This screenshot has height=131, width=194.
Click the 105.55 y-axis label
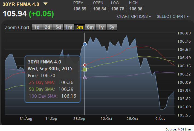point(184,115)
